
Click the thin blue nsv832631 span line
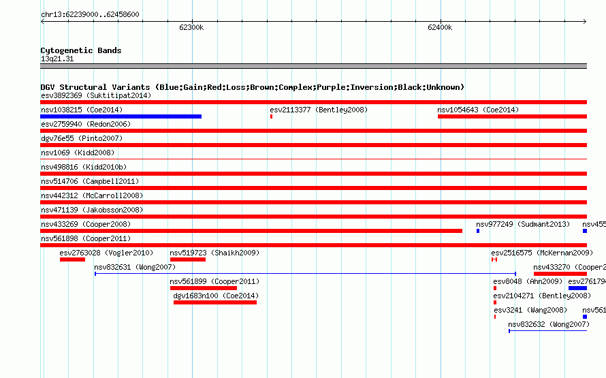tap(305, 274)
